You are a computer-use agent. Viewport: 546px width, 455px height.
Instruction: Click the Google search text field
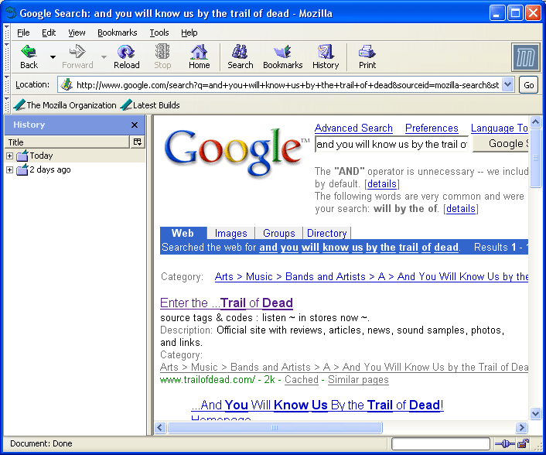pyautogui.click(x=391, y=144)
